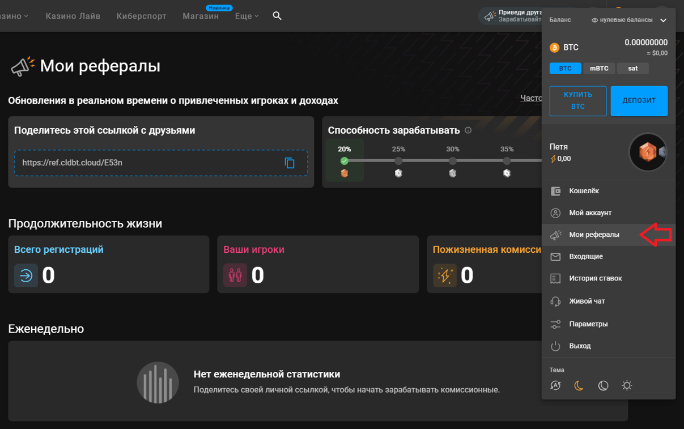Open Магазин in the top navigation
The image size is (684, 429).
pos(201,16)
